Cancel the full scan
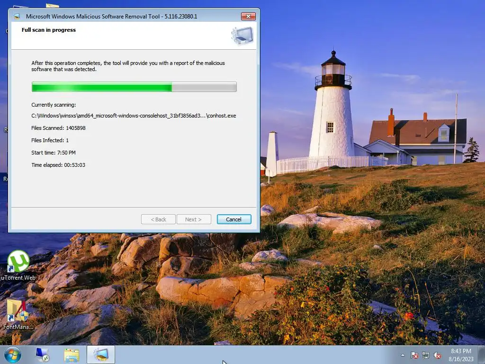The width and height of the screenshot is (485, 364). coord(234,219)
